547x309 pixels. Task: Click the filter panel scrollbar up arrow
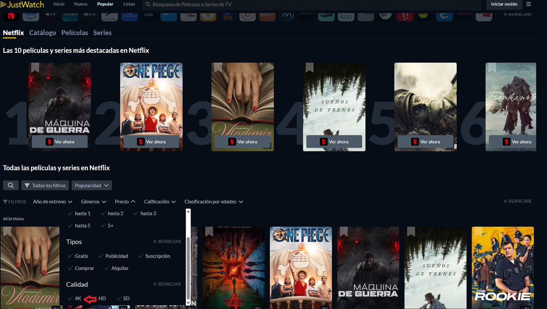(x=188, y=211)
